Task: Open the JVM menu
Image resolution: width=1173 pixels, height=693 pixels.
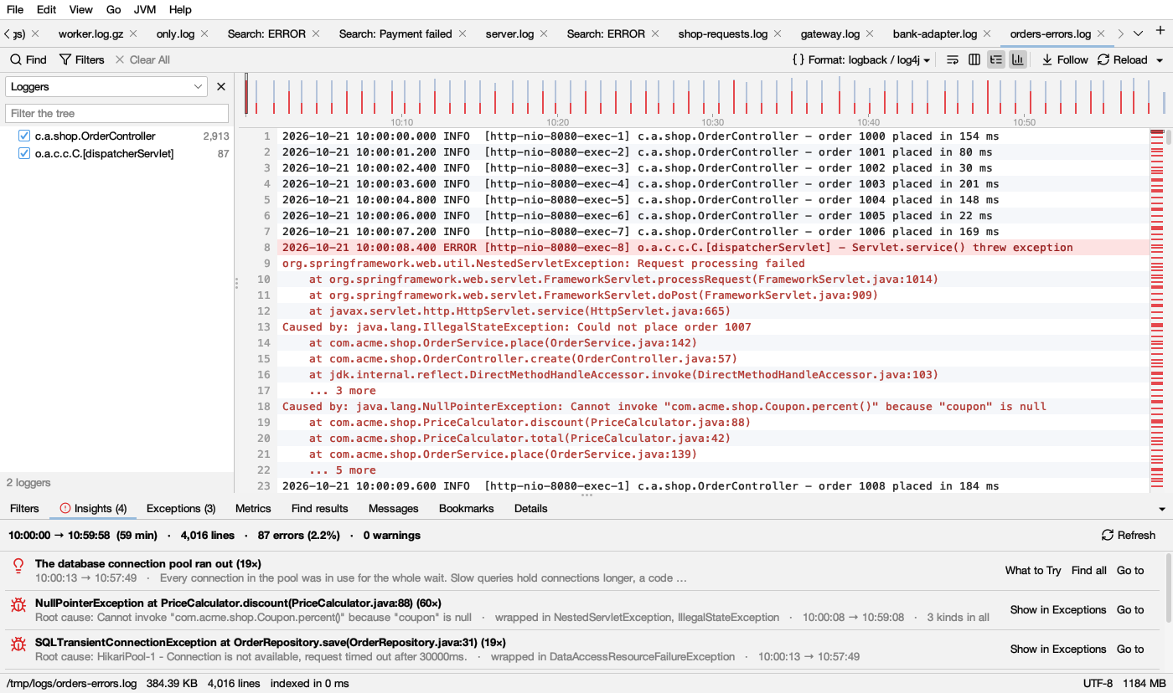Action: 145,10
